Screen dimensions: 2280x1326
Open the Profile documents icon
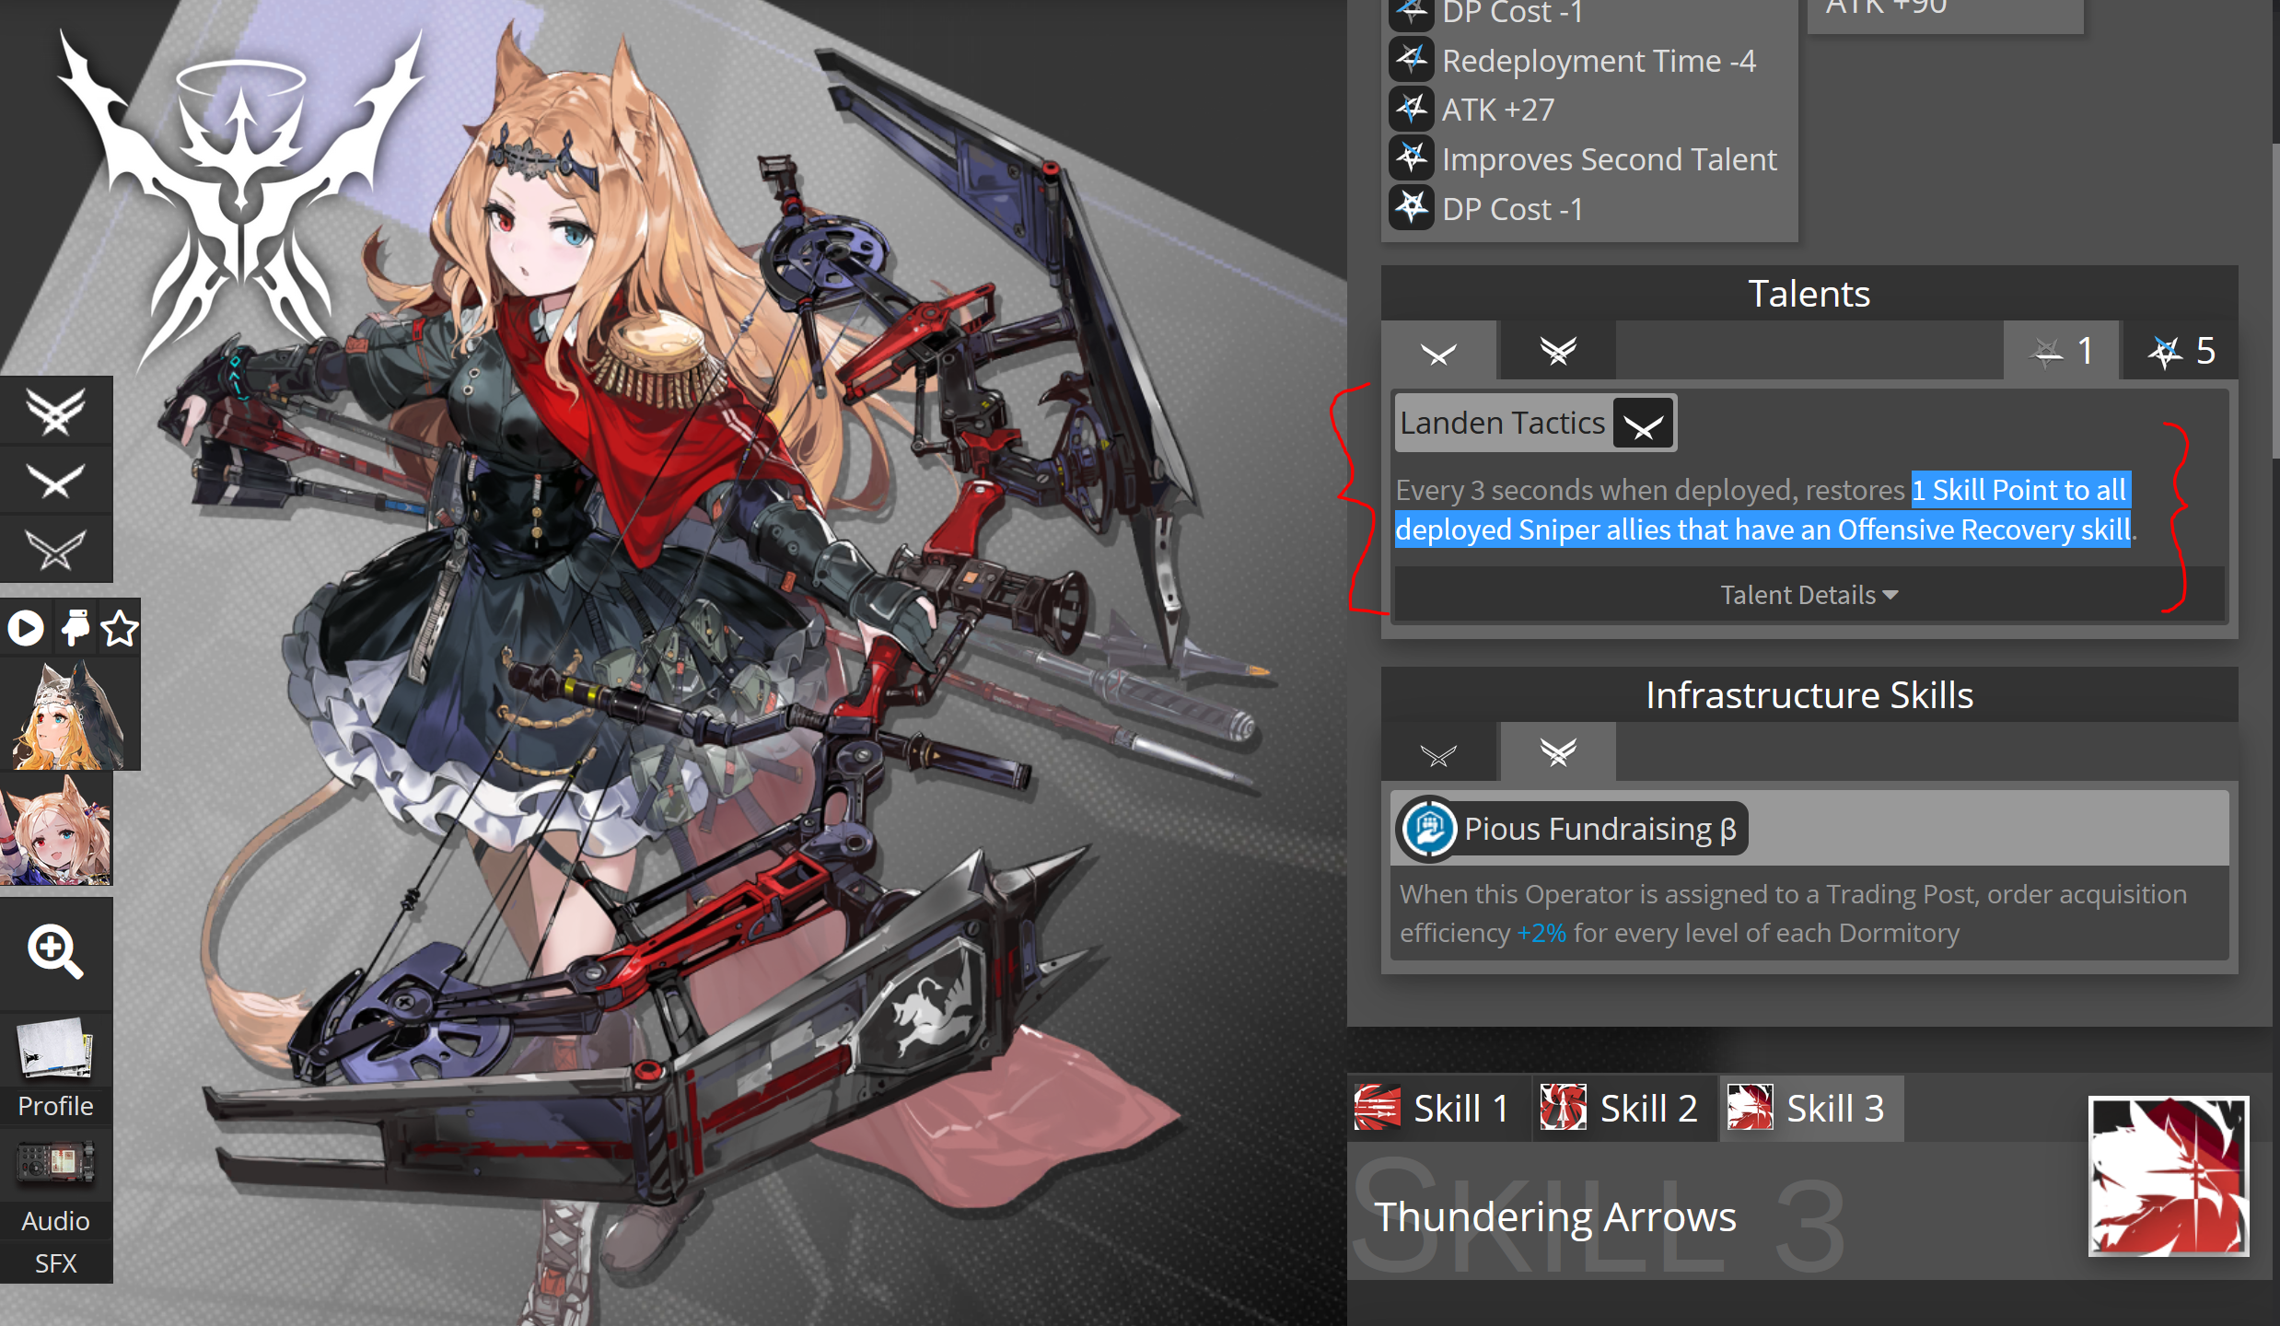[55, 1050]
